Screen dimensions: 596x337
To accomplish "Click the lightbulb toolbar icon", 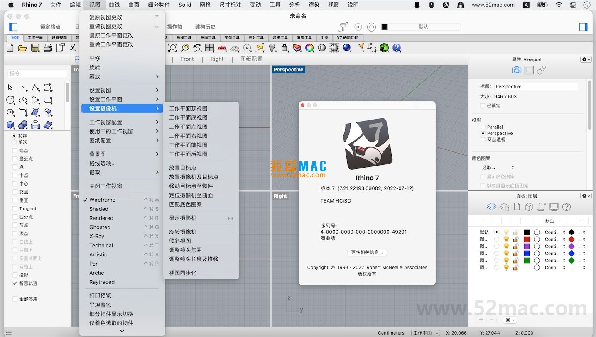I will [x=272, y=48].
